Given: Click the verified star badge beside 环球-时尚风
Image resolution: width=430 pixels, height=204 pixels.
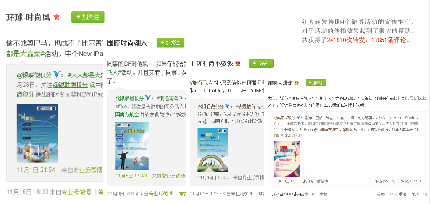Looking at the screenshot, I should coord(56,17).
